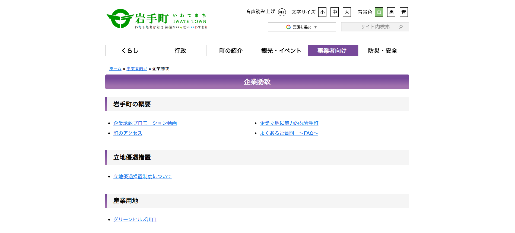The image size is (515, 233).
Task: Open the 行政 menu
Action: click(x=181, y=51)
